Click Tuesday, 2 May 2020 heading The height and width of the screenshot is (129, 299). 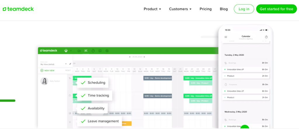pyautogui.click(x=234, y=55)
